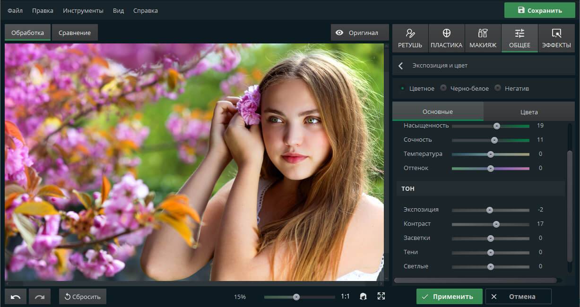Click the face-fit icon beside 1:1
580x307 pixels.
click(363, 296)
